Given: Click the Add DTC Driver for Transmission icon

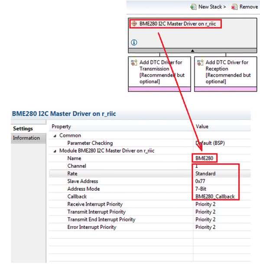Looking at the screenshot, I should tap(134, 63).
